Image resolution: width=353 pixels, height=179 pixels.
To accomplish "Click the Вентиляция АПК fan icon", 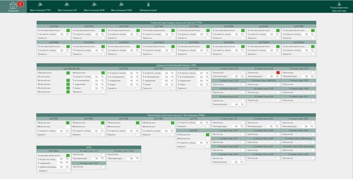I will pyautogui.click(x=94, y=5).
